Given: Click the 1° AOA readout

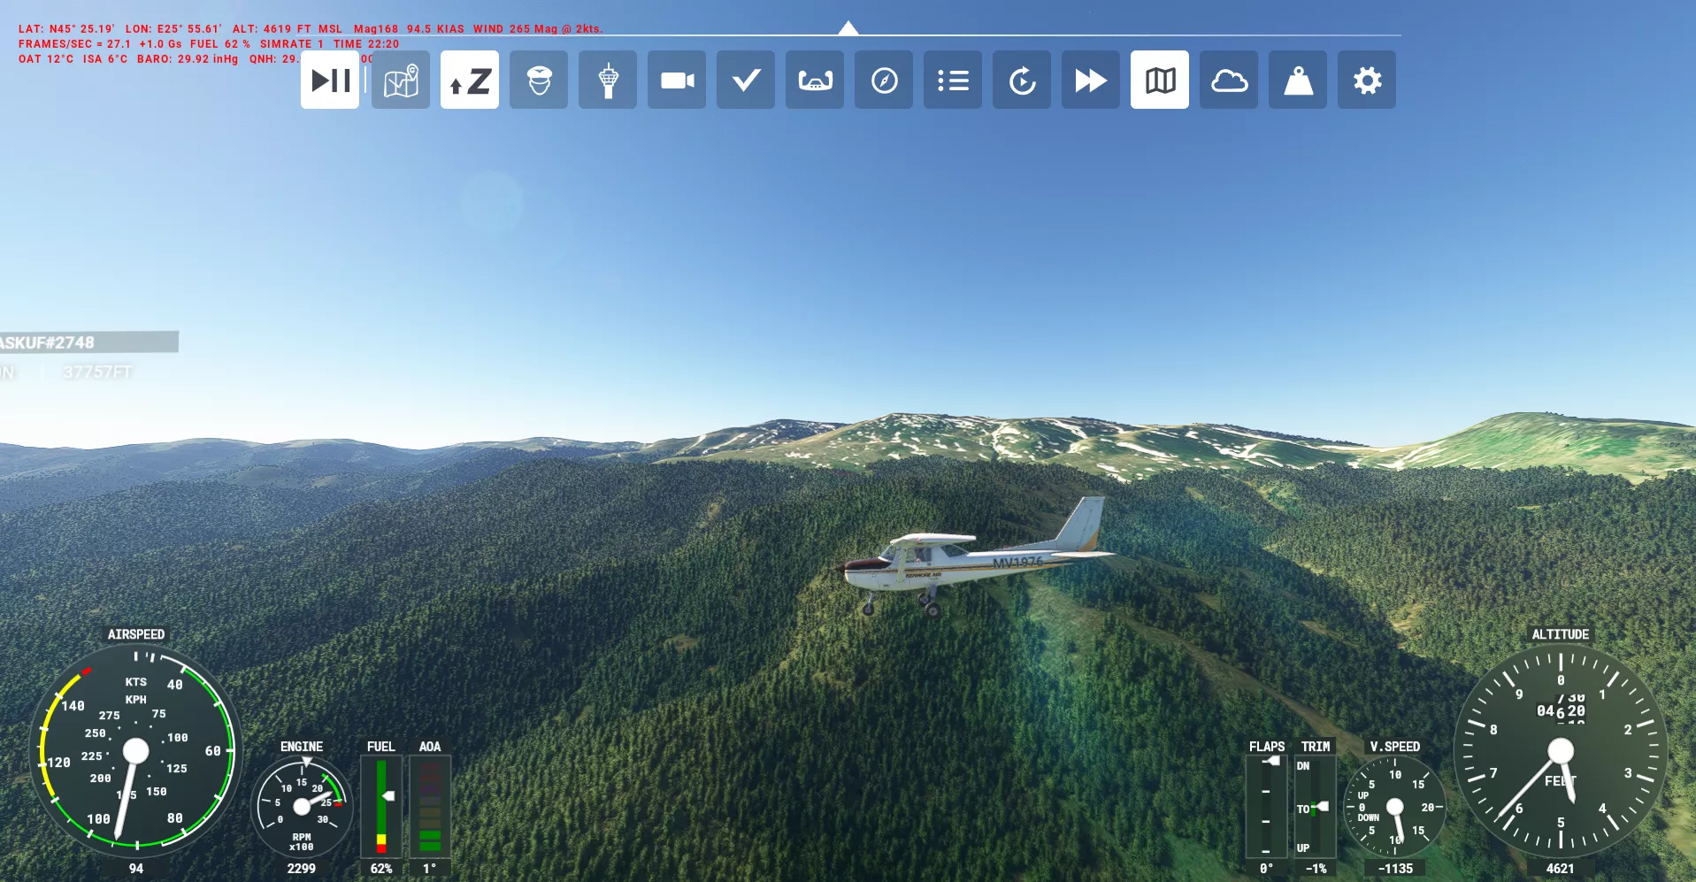Looking at the screenshot, I should click(429, 869).
